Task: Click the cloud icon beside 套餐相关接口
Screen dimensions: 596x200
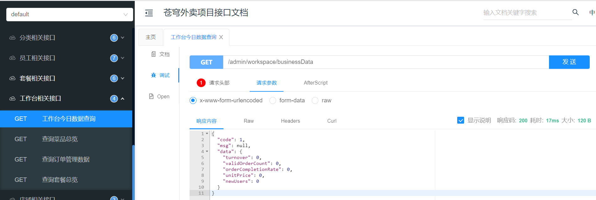Action: 12,78
